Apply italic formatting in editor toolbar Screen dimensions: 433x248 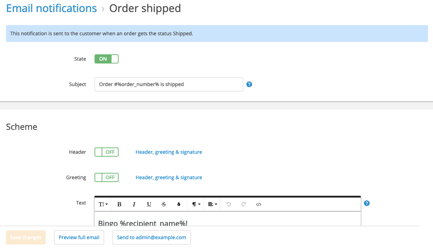(x=134, y=204)
